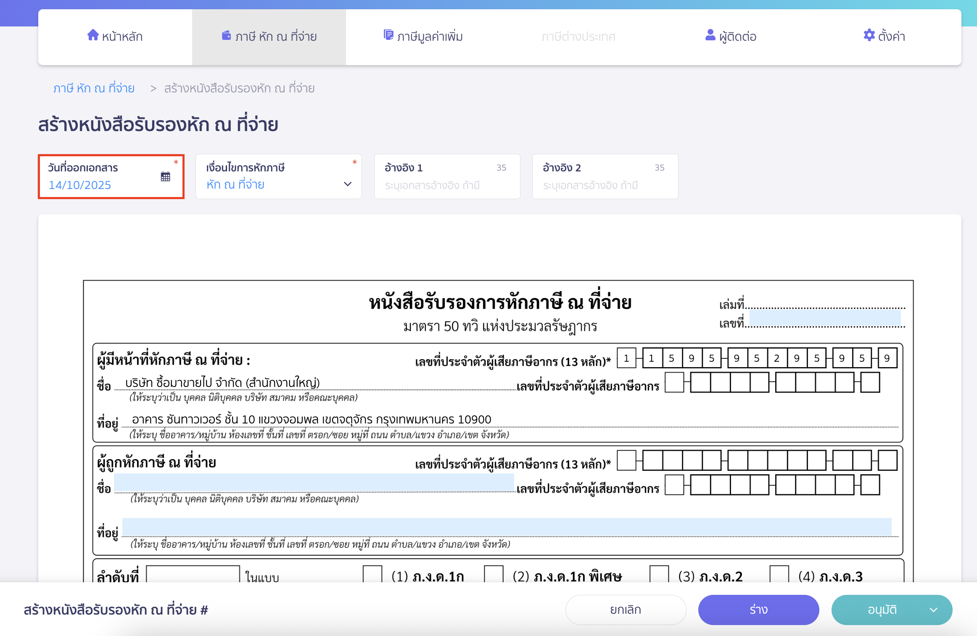Viewport: 977px width, 636px height.
Task: Approve the document with อนุมัติ button
Action: tap(882, 610)
